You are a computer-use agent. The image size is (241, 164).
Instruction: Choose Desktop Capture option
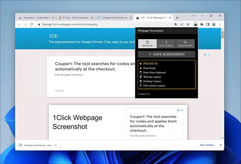150,81
